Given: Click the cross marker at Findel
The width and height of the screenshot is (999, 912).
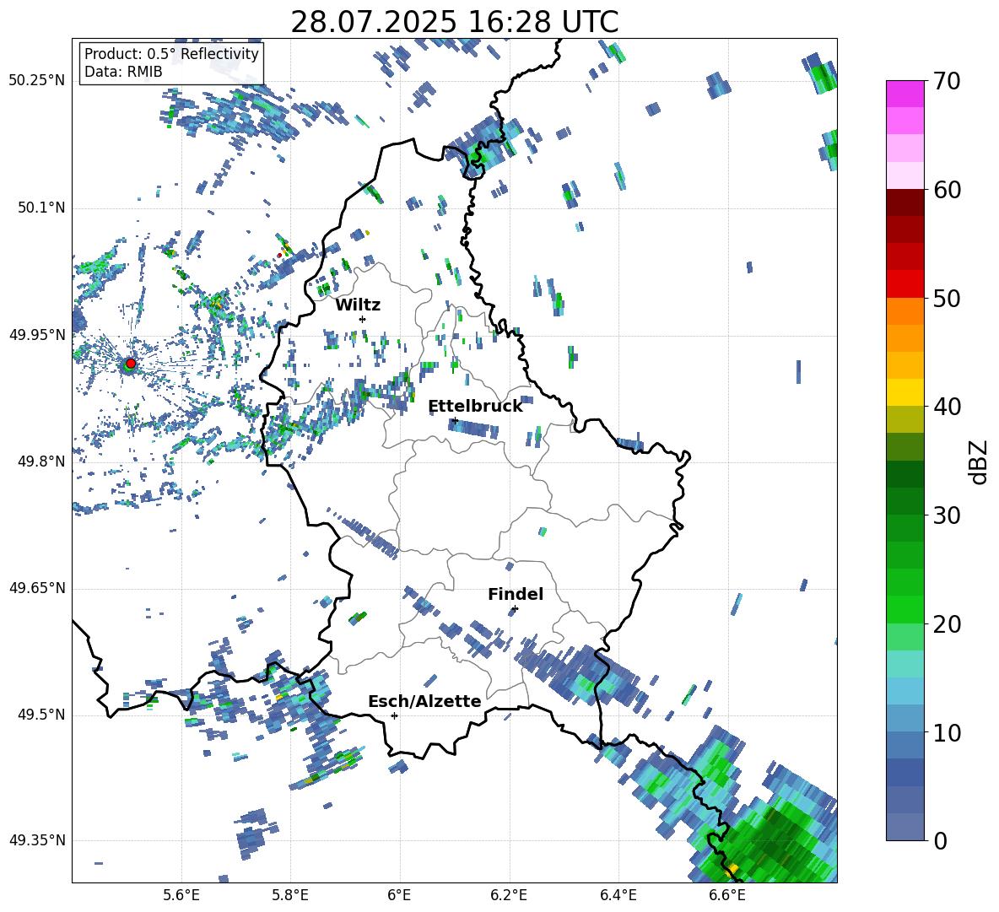Looking at the screenshot, I should 515,609.
